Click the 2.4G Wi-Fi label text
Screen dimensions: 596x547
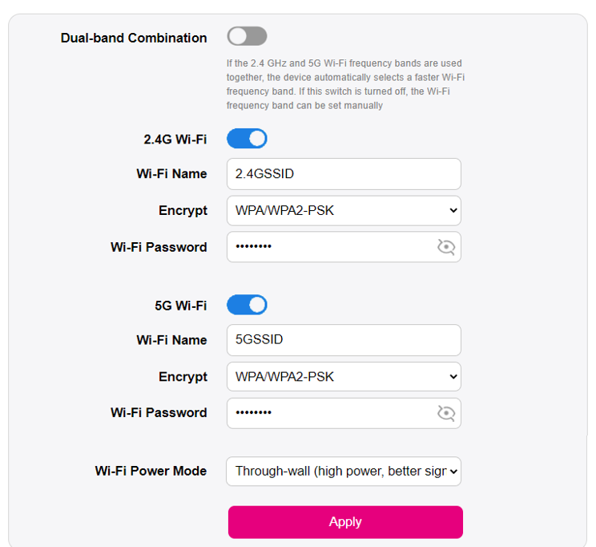[175, 140]
